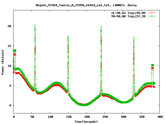Click y-axis tick label 5
This screenshot has width=165, height=124.
(x=10, y=86)
